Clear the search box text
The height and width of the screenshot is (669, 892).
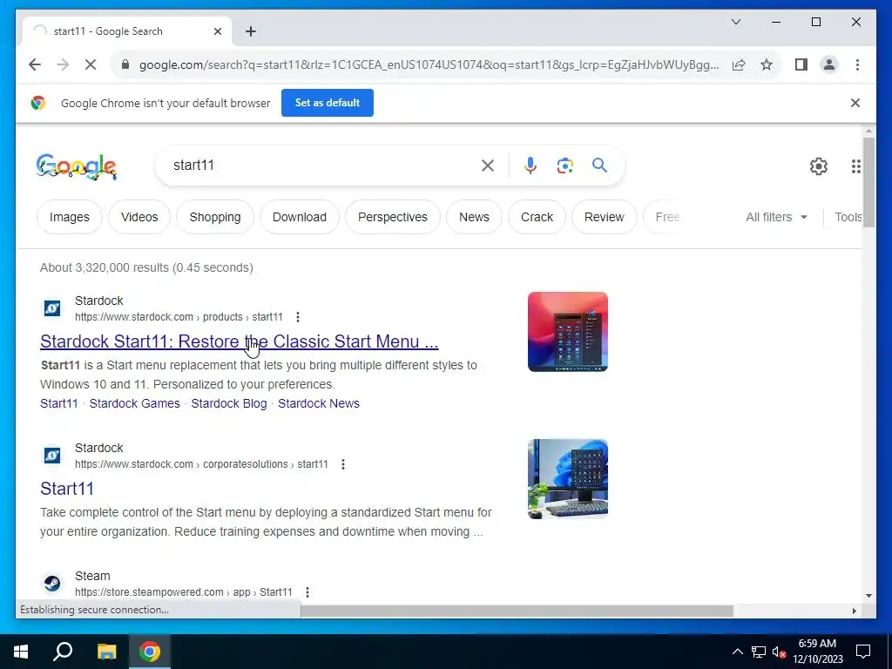pyautogui.click(x=488, y=166)
